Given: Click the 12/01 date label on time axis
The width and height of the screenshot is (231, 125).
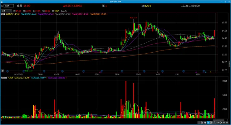Looking at the screenshot, I should [x=198, y=74].
